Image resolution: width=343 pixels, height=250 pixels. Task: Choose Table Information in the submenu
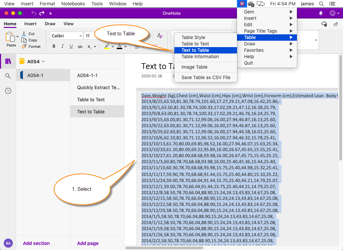(x=206, y=57)
